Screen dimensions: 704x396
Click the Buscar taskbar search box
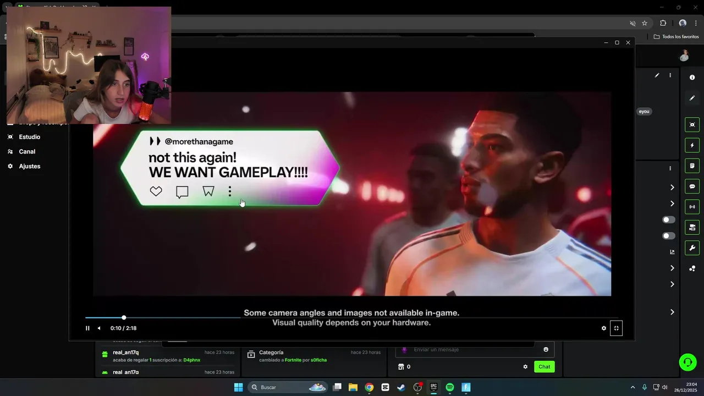(x=289, y=387)
